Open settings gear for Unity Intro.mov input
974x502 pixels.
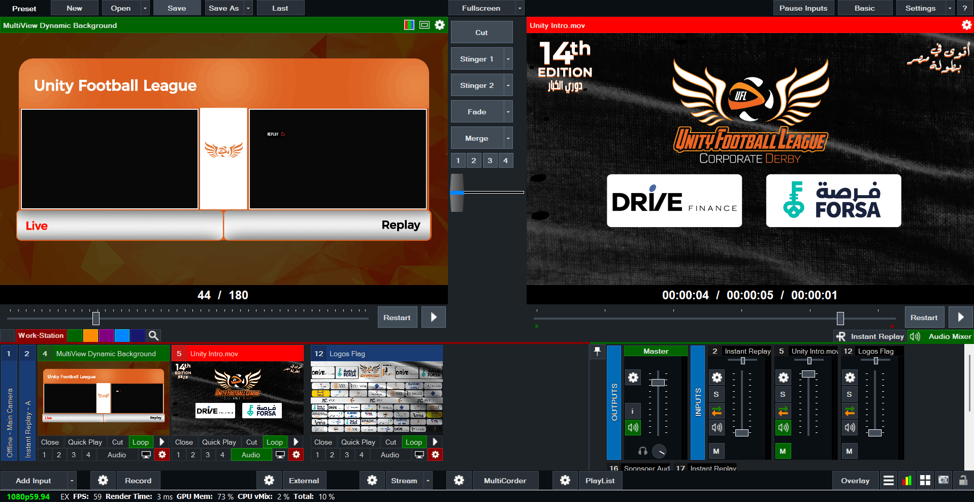[296, 455]
